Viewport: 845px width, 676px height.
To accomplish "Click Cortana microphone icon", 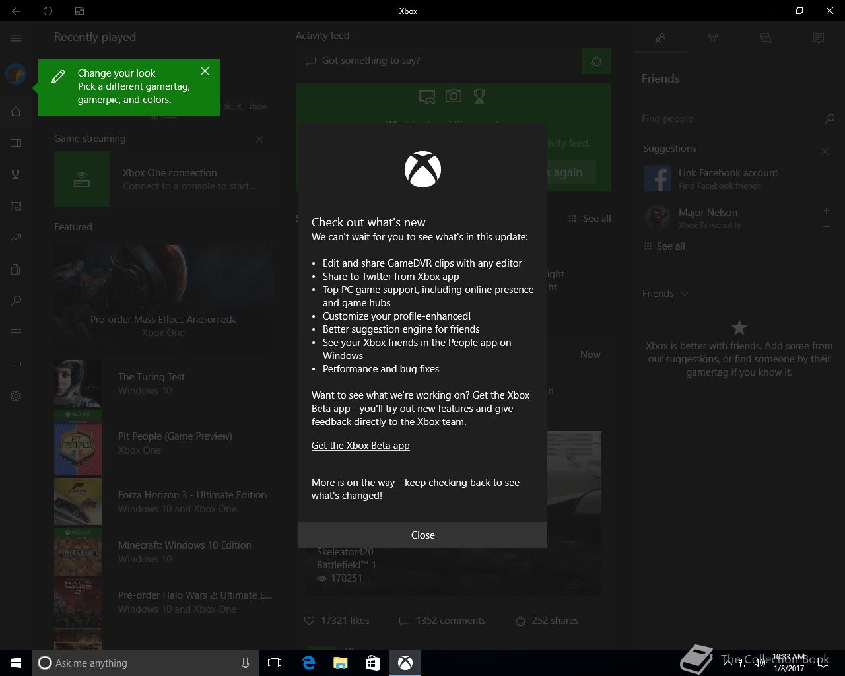I will 245,663.
